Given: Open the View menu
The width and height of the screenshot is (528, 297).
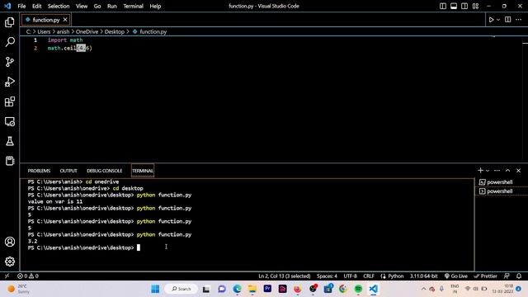Looking at the screenshot, I should (82, 6).
